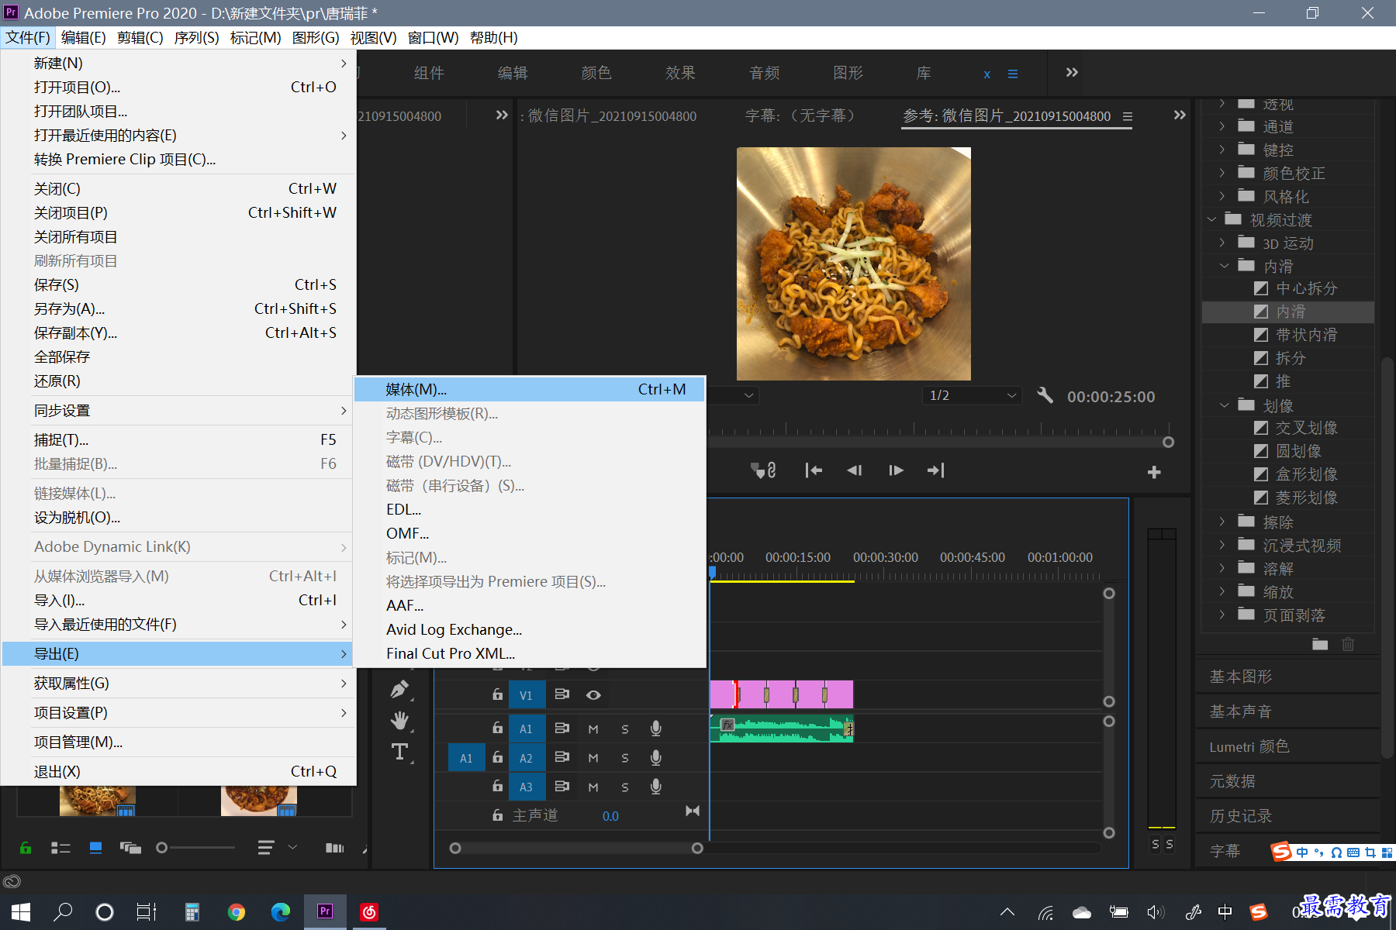Click new custom bin folder icon
The height and width of the screenshot is (930, 1396).
pos(1320,644)
